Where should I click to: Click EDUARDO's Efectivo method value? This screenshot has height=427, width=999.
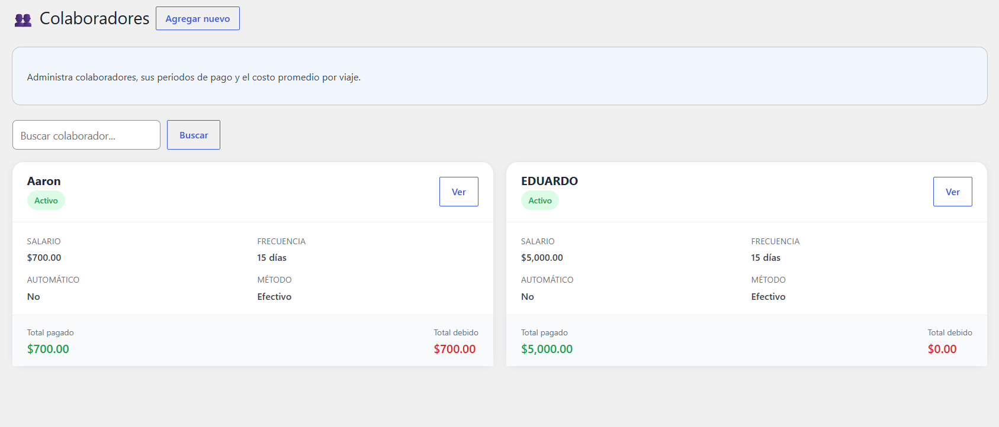coord(768,296)
